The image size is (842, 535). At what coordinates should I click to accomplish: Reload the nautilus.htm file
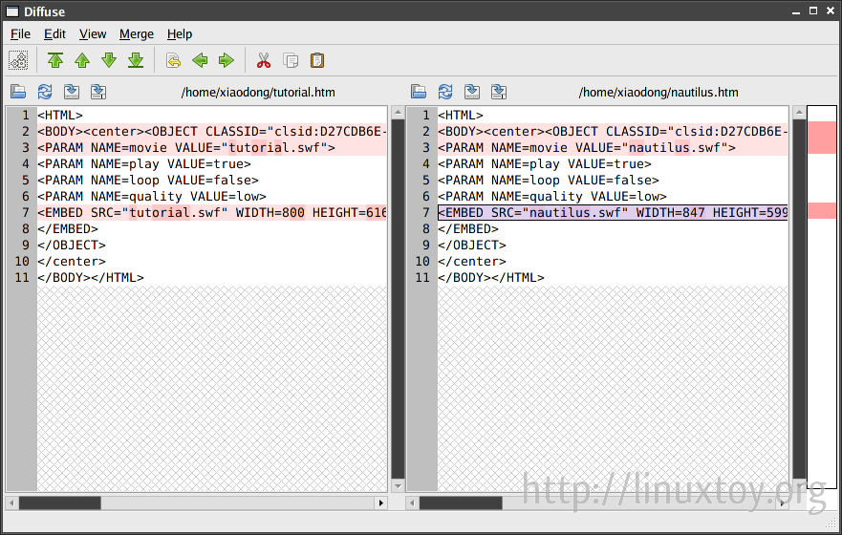pyautogui.click(x=445, y=92)
